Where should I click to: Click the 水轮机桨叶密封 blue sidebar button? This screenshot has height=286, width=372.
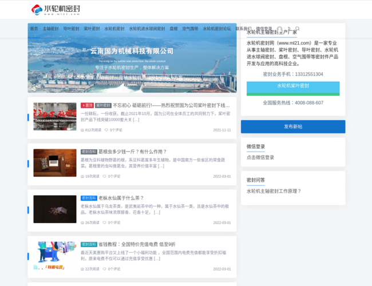293,89
